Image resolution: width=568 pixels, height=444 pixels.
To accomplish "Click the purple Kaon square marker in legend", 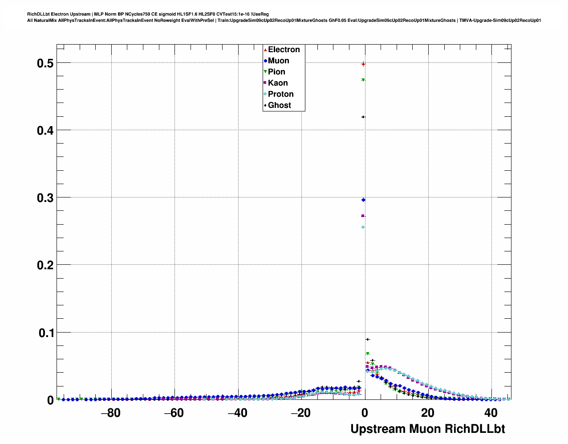I will (x=265, y=83).
